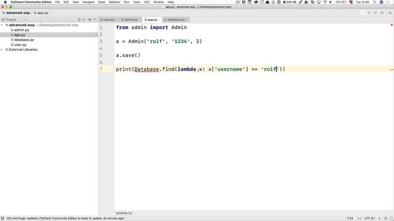Open the PyCharm Community Edition app menu
394x221 pixels.
(x=31, y=2)
